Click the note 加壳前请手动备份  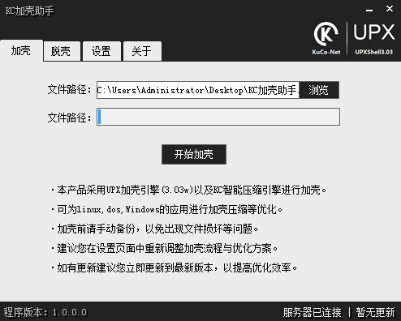(154, 229)
